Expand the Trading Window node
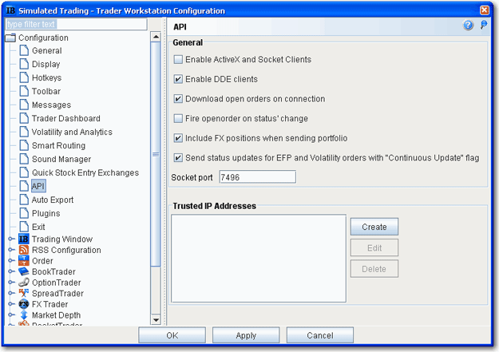The height and width of the screenshot is (352, 499). pyautogui.click(x=11, y=239)
